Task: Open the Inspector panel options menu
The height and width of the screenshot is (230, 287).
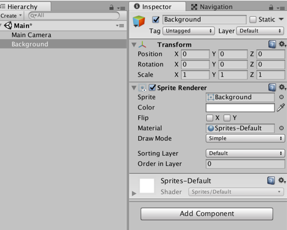Action: [281, 8]
